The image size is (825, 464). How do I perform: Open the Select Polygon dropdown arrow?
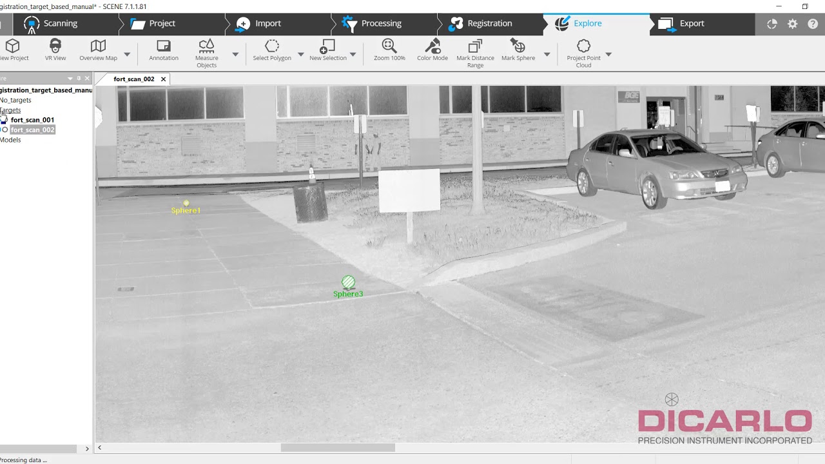(301, 55)
